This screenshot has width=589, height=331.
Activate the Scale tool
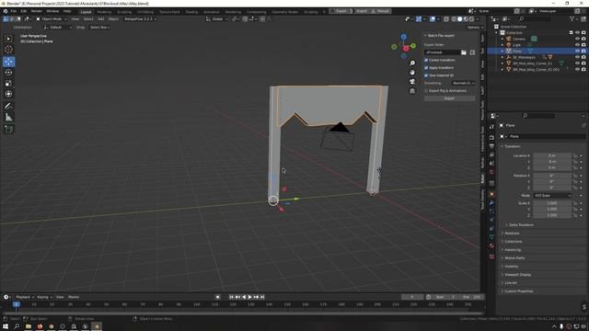pyautogui.click(x=8, y=84)
